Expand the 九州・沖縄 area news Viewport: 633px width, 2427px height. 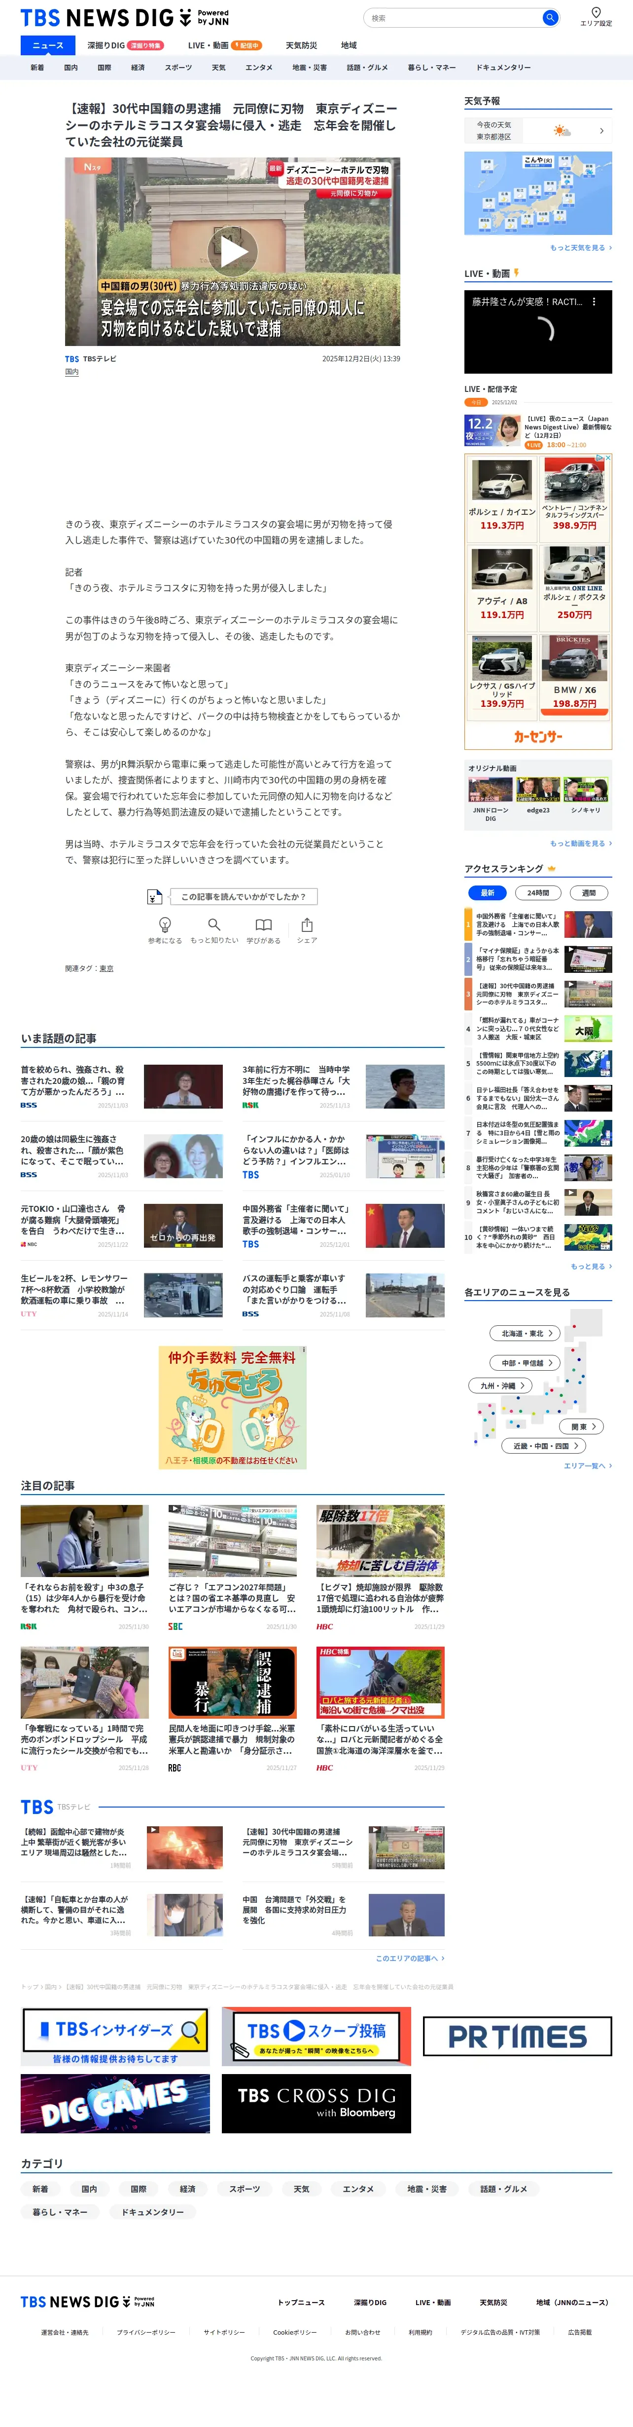pyautogui.click(x=500, y=1385)
